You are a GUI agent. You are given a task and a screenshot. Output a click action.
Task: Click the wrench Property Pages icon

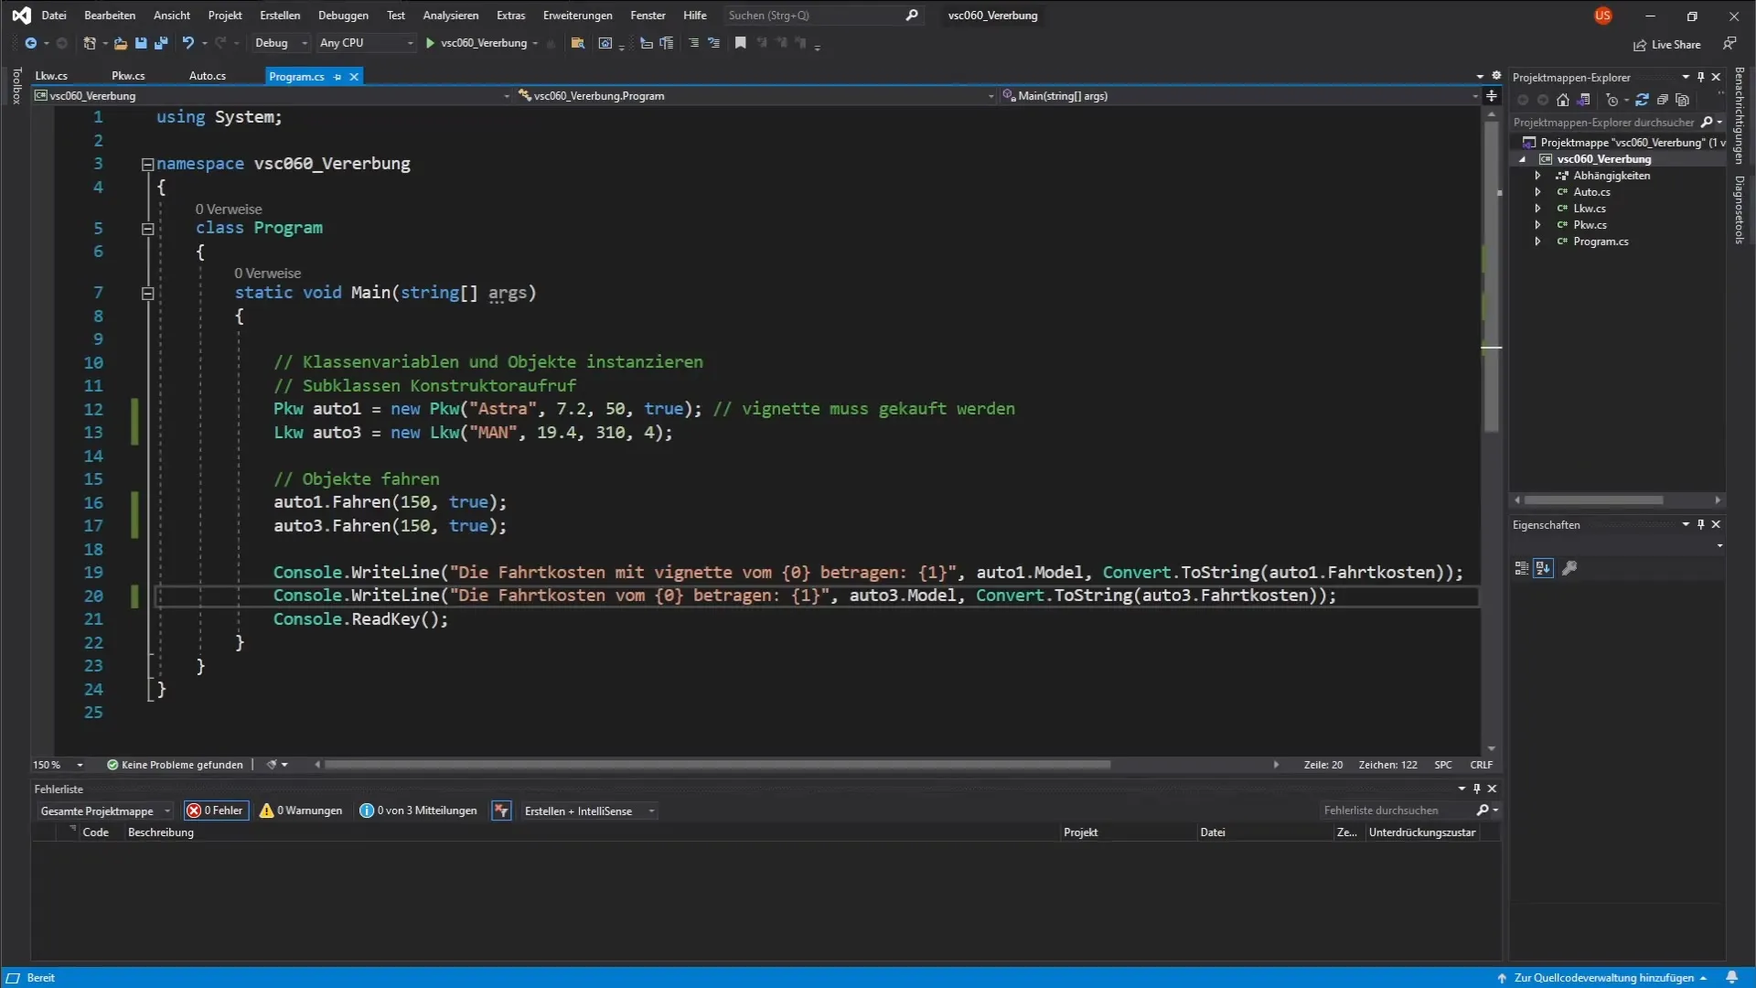click(1569, 568)
